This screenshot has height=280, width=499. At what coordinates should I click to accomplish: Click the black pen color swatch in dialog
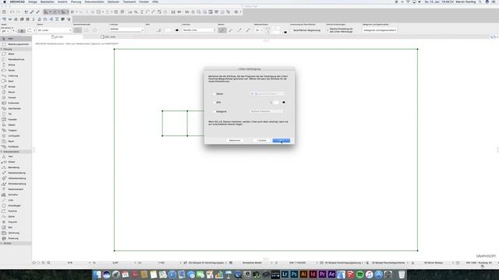click(284, 103)
